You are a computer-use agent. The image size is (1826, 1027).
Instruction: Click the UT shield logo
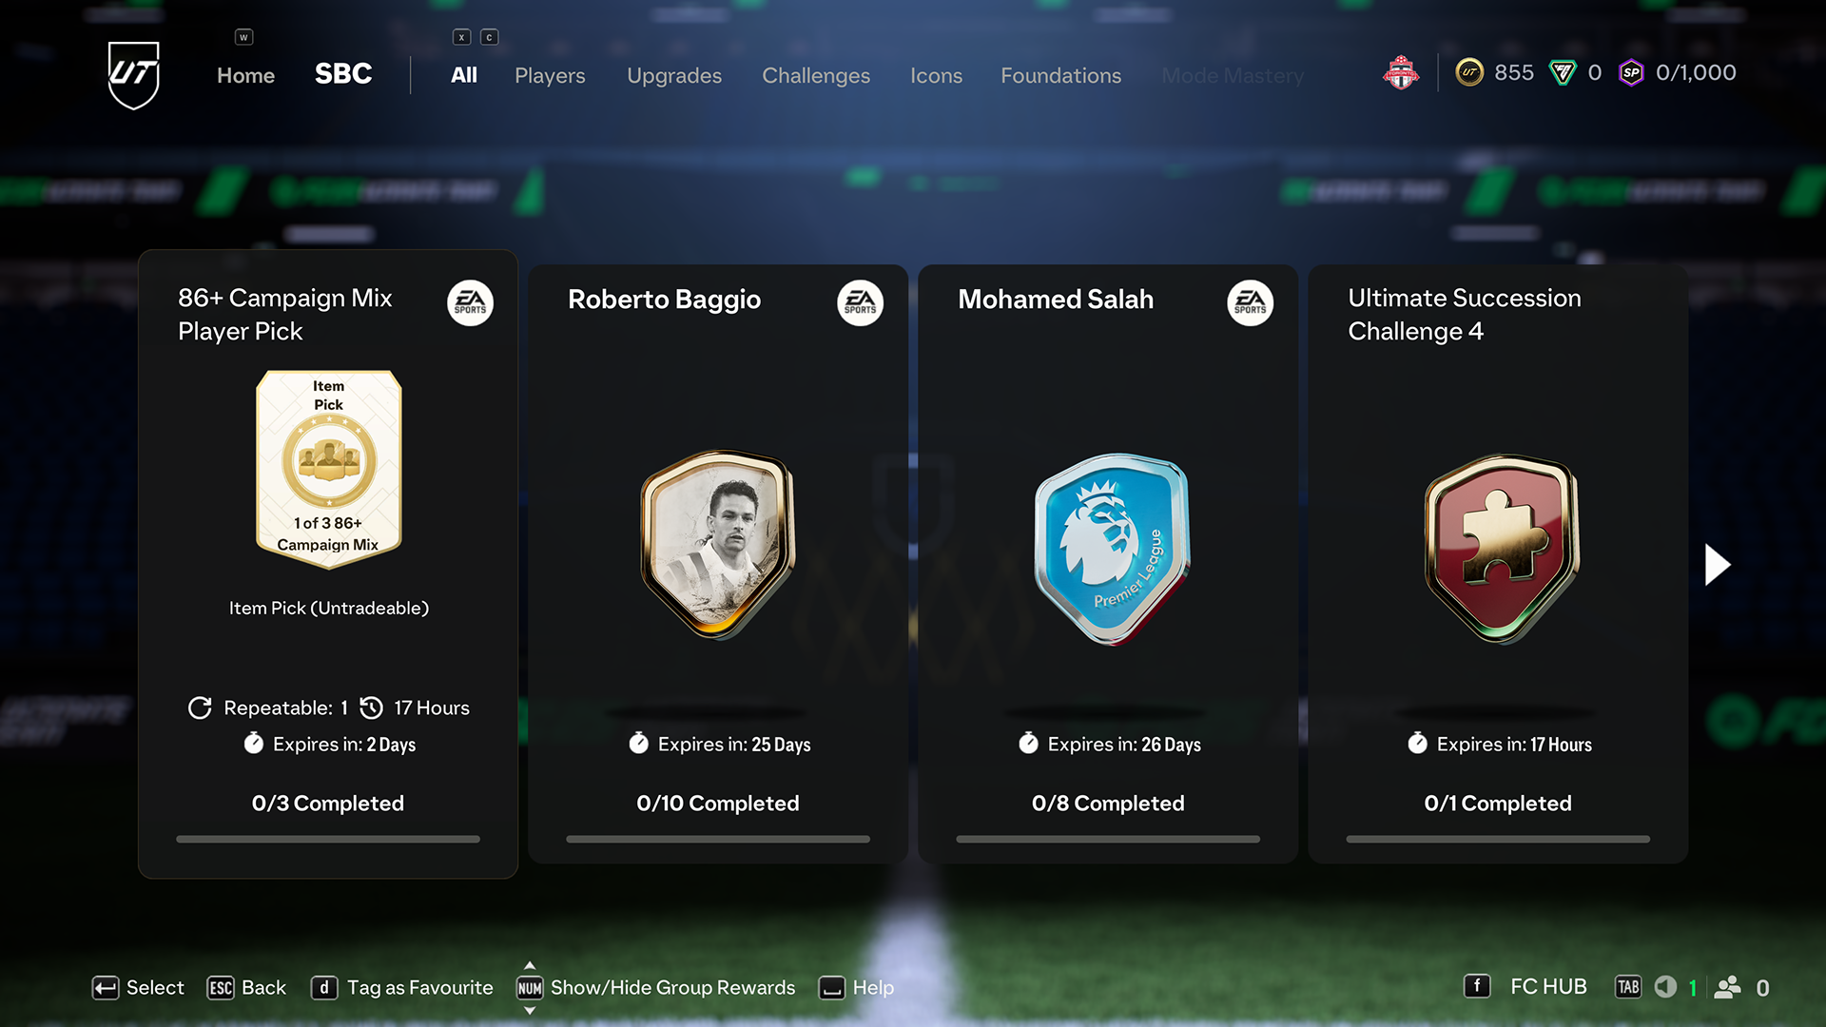pyautogui.click(x=133, y=75)
